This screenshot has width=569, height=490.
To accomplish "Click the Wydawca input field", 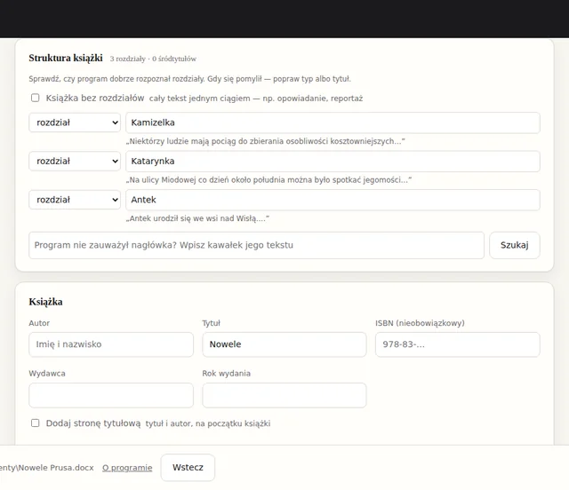I will tap(111, 395).
